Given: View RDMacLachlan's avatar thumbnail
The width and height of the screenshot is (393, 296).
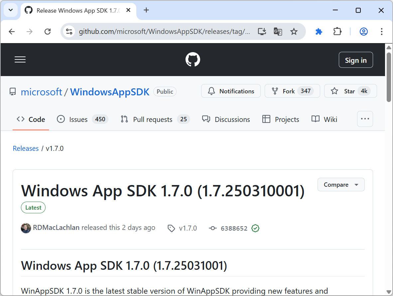Looking at the screenshot, I should 26,228.
